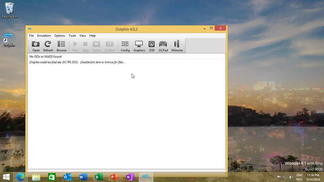The height and width of the screenshot is (182, 324).
Task: Open the File menu
Action: click(x=31, y=36)
